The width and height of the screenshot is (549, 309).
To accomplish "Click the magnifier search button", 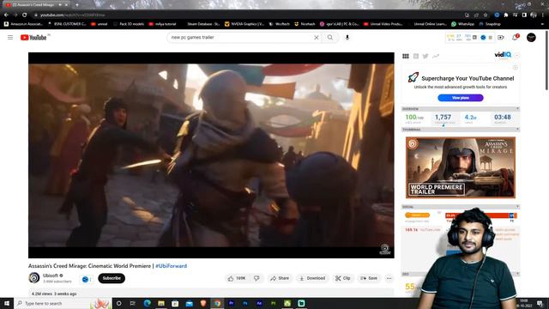I will (x=330, y=37).
